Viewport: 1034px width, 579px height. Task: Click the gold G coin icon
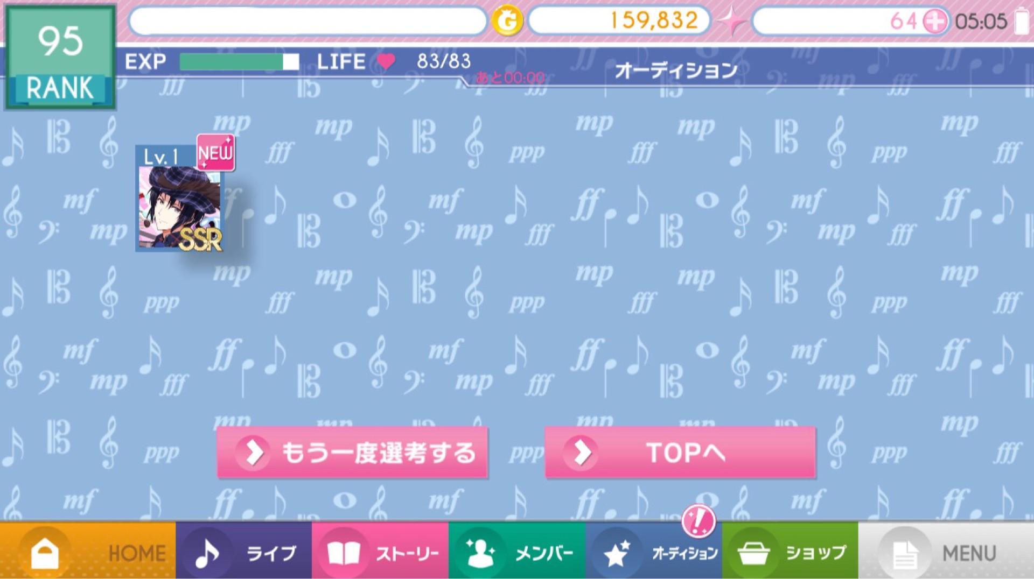point(507,22)
